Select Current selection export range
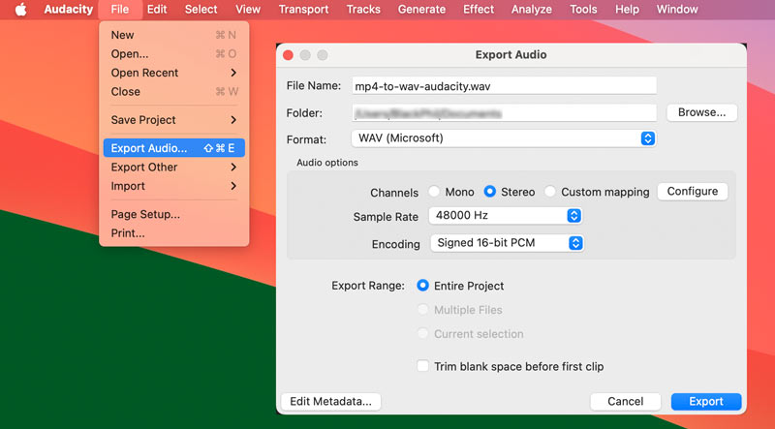775x429 pixels. (422, 333)
